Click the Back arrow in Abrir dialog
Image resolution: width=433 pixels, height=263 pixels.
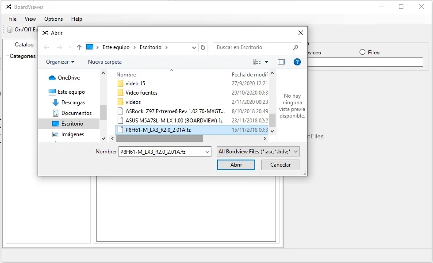pyautogui.click(x=47, y=47)
